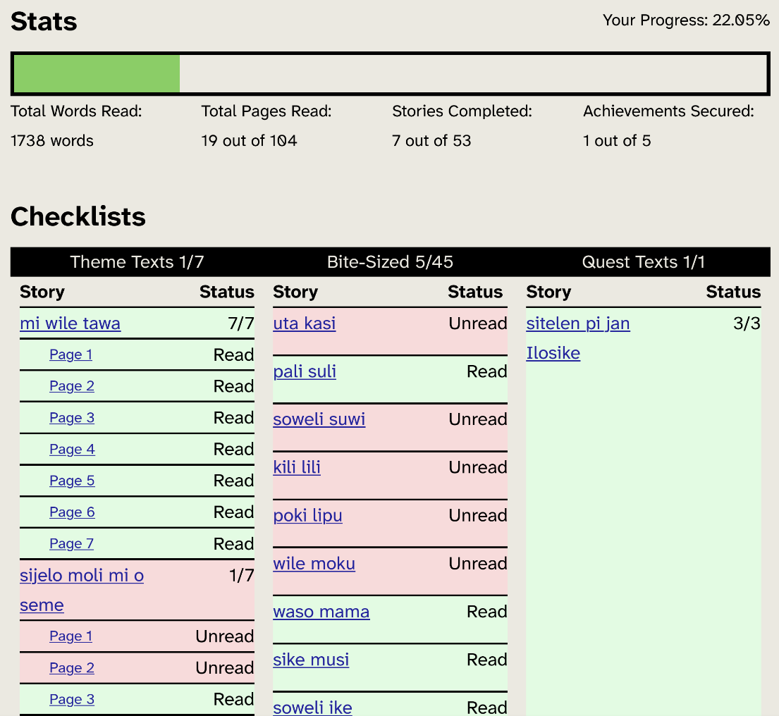This screenshot has width=779, height=716.
Task: Open the "kili lili" story
Action: click(x=296, y=467)
